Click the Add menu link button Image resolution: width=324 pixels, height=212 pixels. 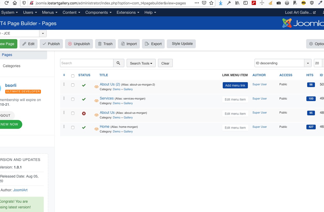(235, 86)
